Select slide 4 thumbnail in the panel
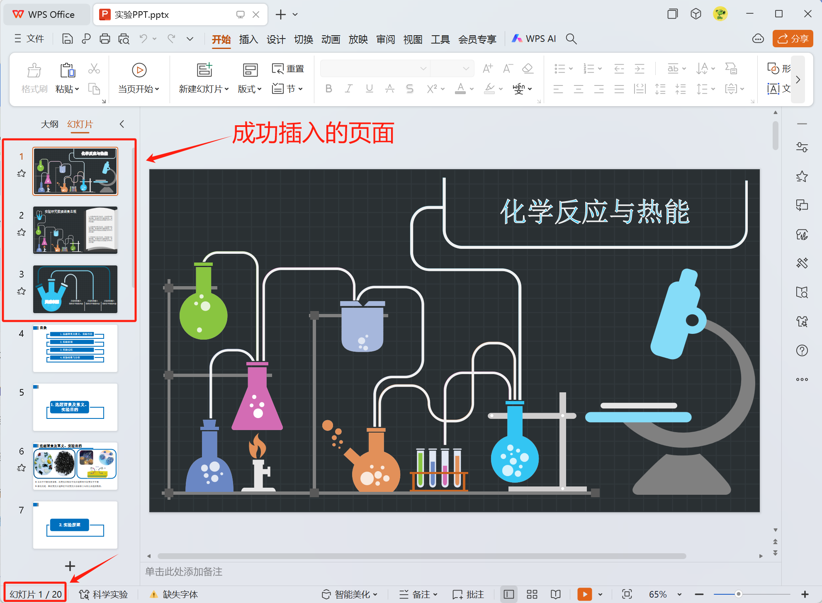The image size is (822, 603). 75,348
